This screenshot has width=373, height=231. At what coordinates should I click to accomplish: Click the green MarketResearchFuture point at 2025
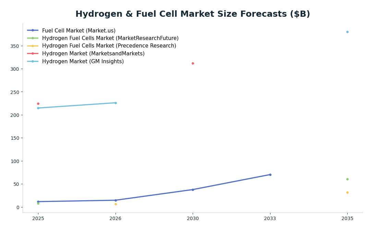coord(38,203)
